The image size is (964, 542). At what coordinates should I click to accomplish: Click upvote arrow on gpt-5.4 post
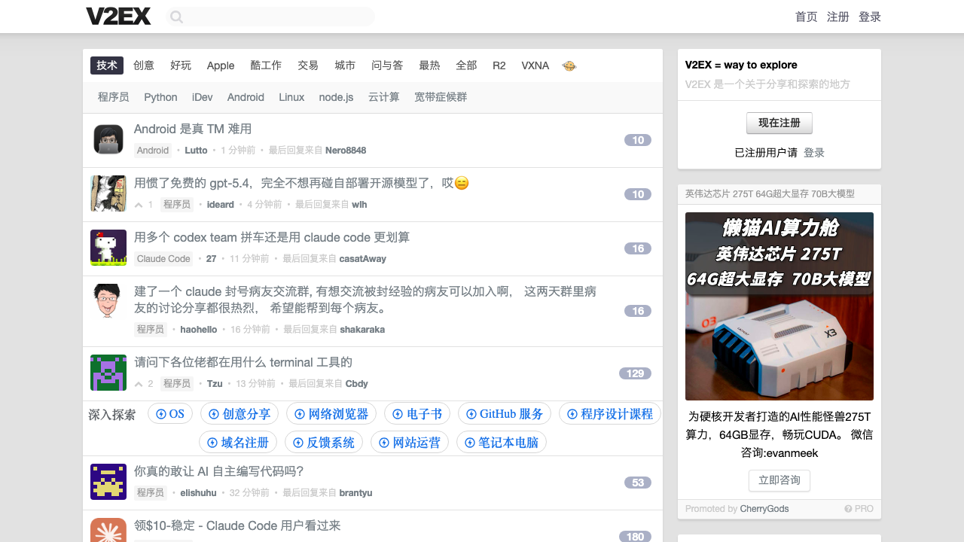pos(139,205)
